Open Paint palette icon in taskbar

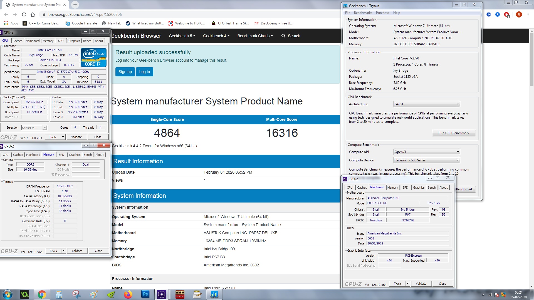pyautogui.click(x=93, y=294)
